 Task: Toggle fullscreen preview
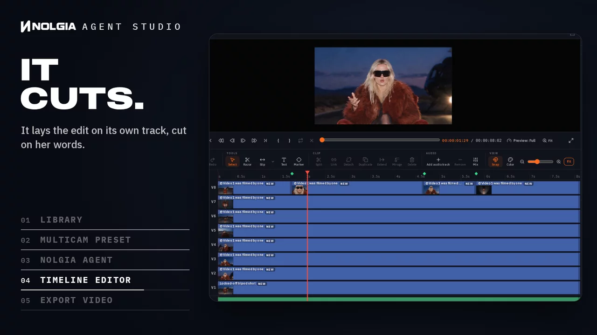click(571, 141)
